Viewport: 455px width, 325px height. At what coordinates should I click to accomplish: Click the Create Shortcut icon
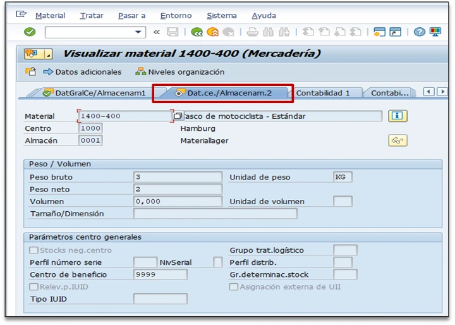pyautogui.click(x=395, y=32)
